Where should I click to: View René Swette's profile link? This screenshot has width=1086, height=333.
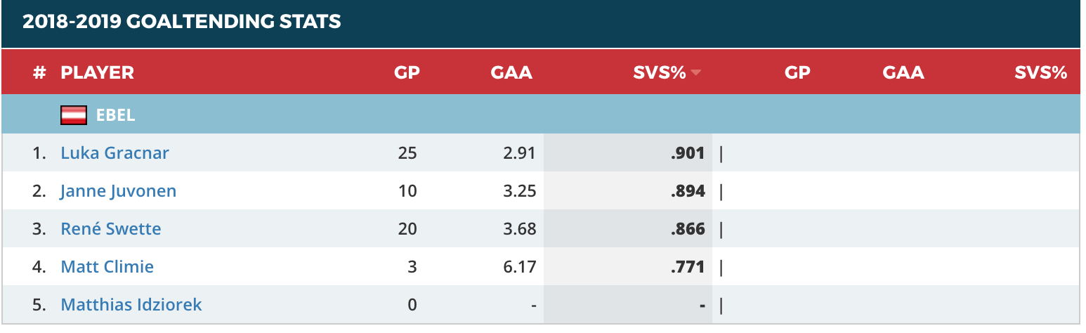coord(110,228)
